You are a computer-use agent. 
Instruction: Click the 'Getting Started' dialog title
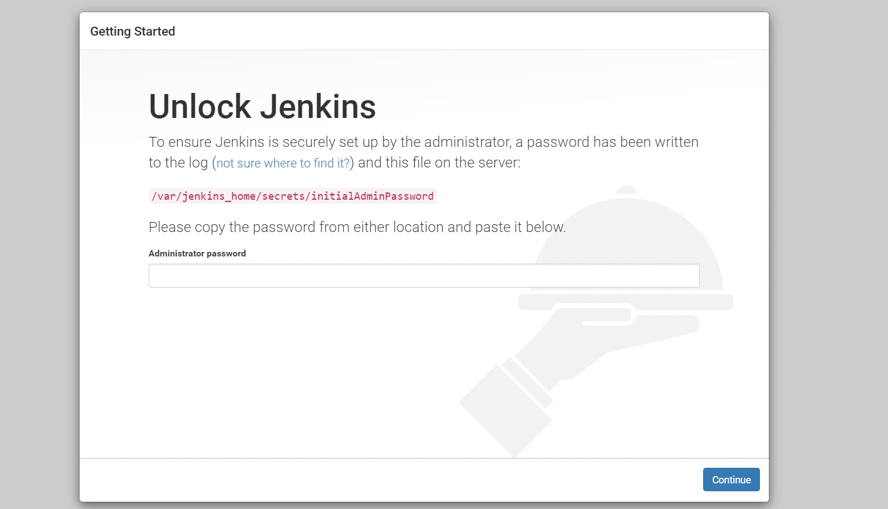(x=133, y=32)
